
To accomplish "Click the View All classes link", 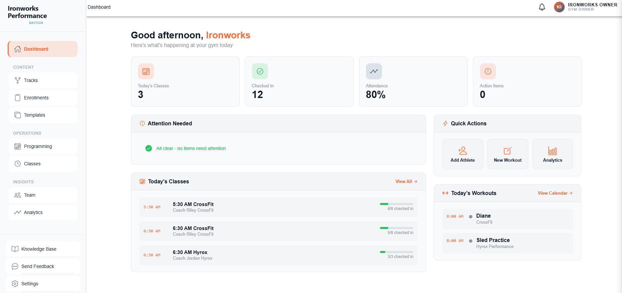I will coord(406,181).
